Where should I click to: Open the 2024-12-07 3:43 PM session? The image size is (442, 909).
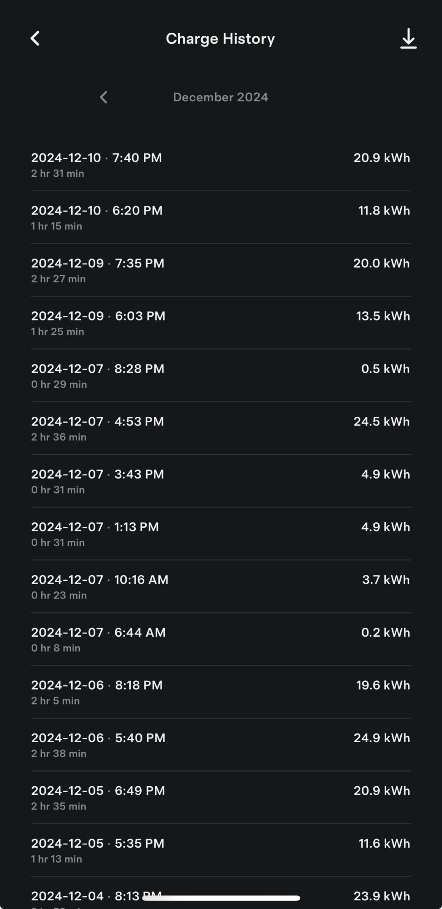[221, 481]
